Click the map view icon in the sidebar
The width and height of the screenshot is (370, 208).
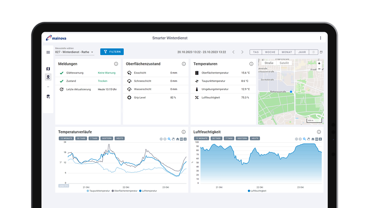point(48,69)
